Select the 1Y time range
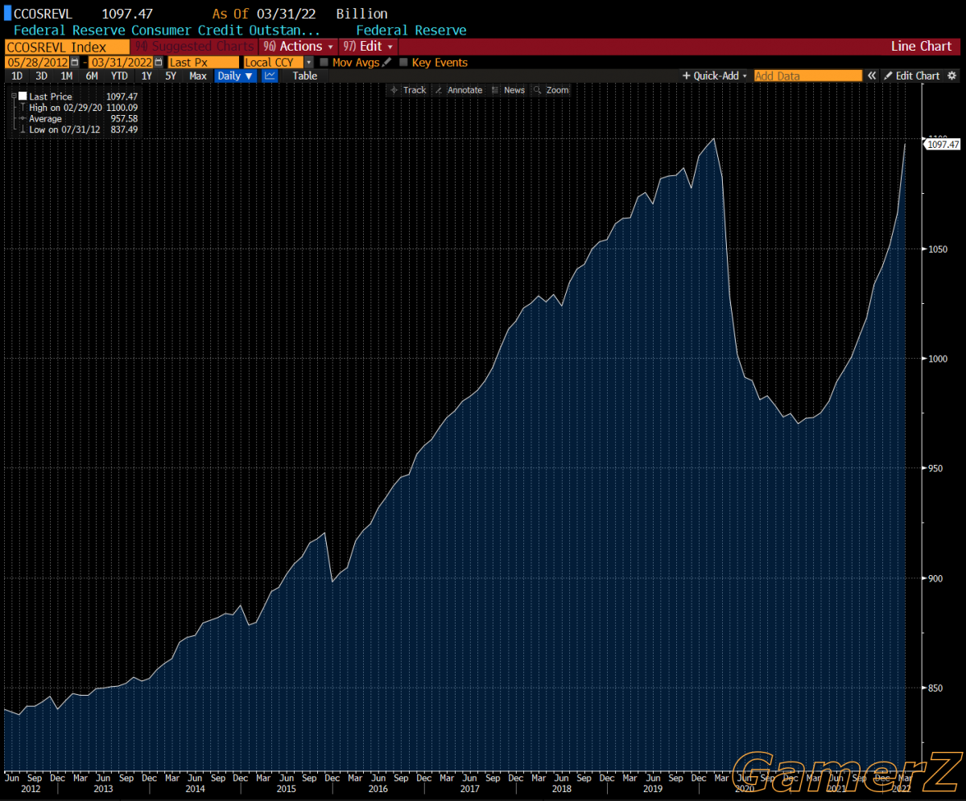The image size is (966, 801). click(x=146, y=76)
